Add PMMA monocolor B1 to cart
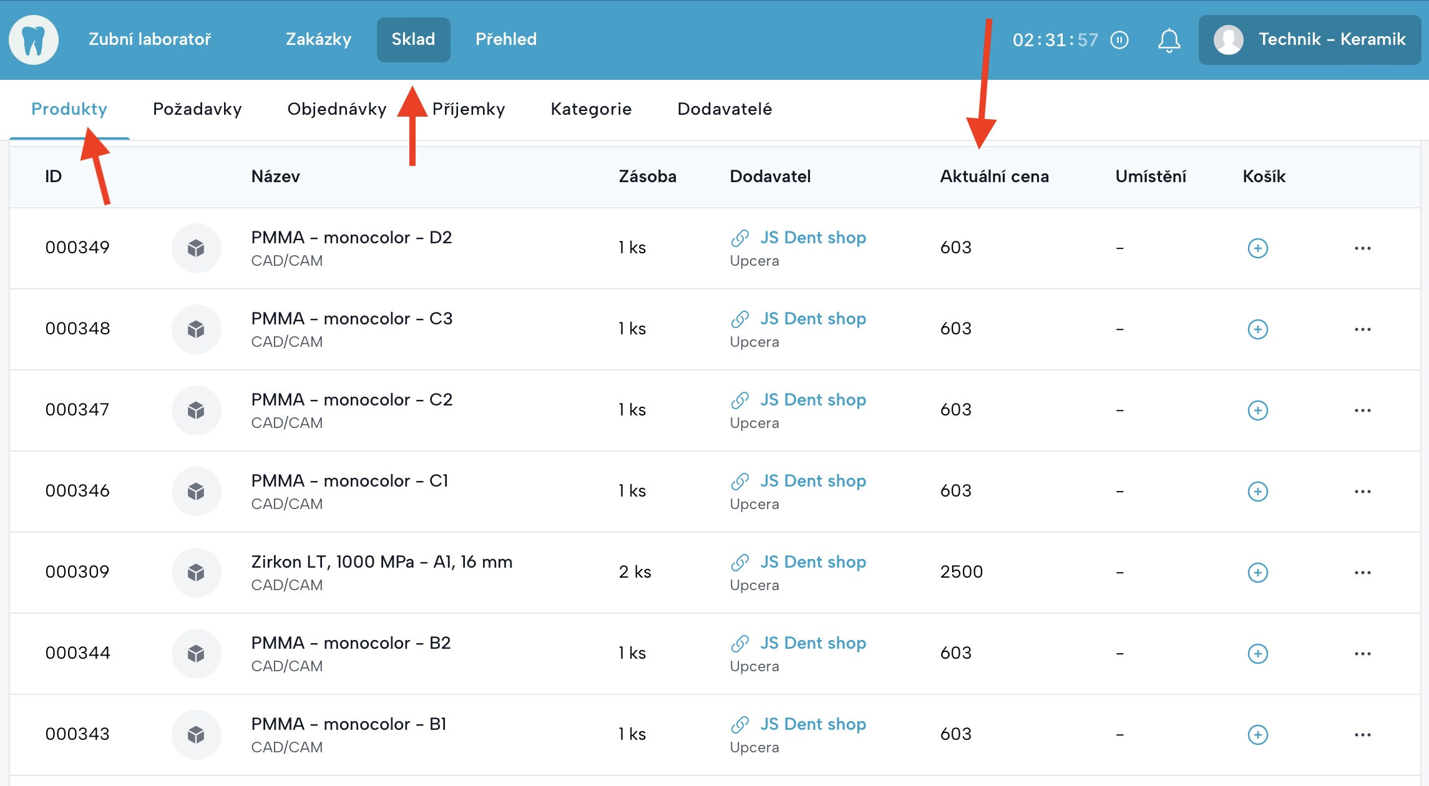The image size is (1429, 786). [x=1257, y=735]
